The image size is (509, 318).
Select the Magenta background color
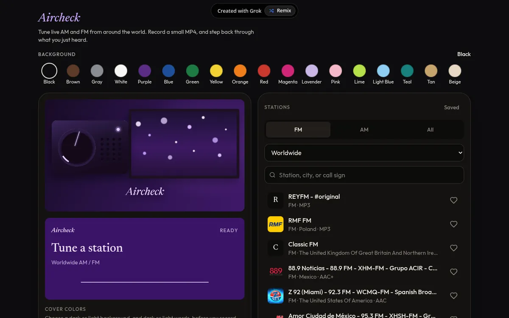point(288,71)
